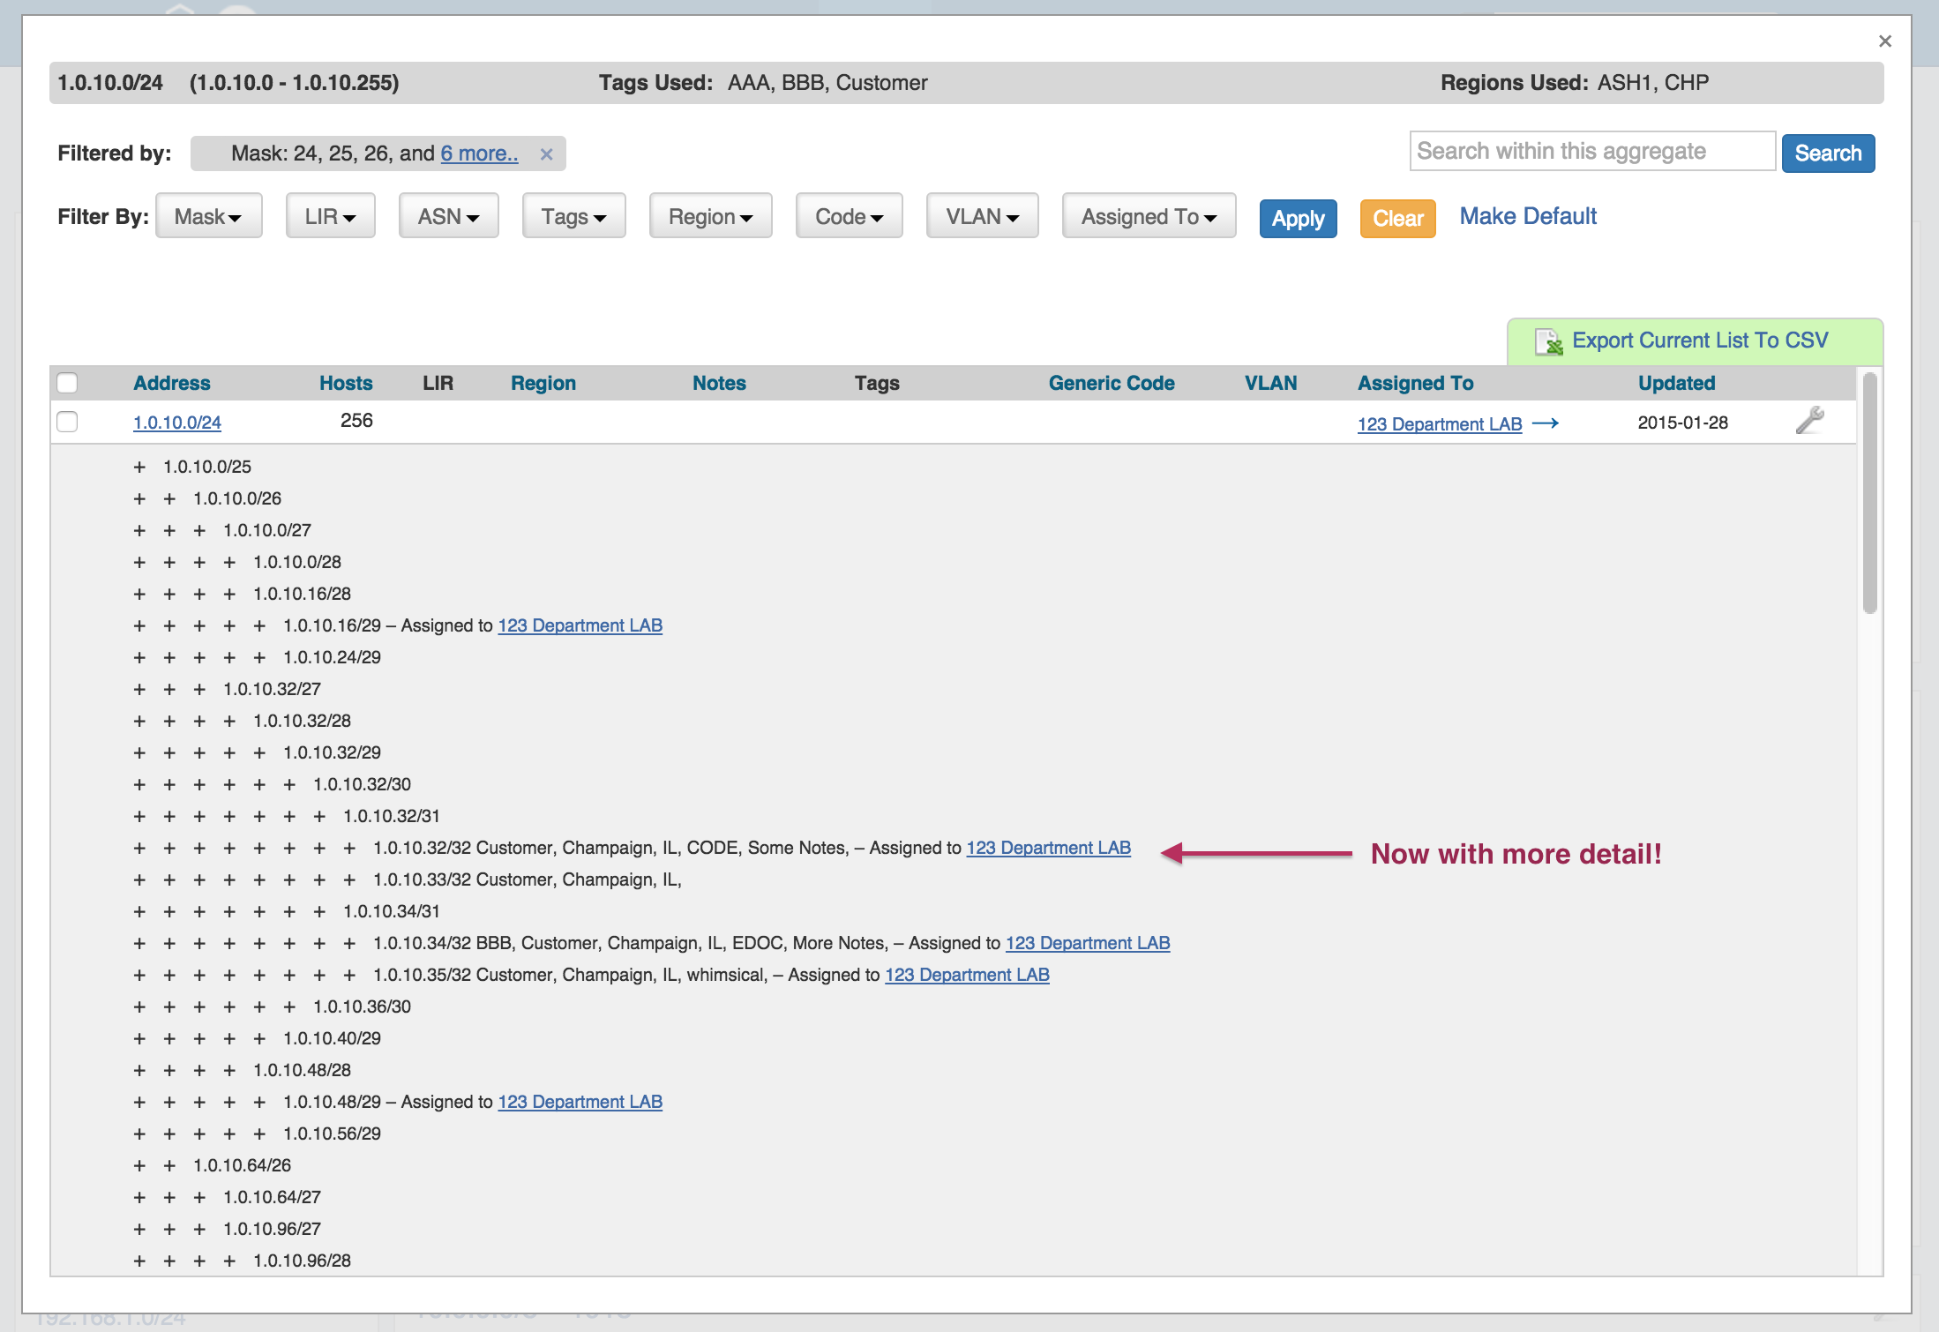Remove the Mask filter with the x icon

(547, 154)
